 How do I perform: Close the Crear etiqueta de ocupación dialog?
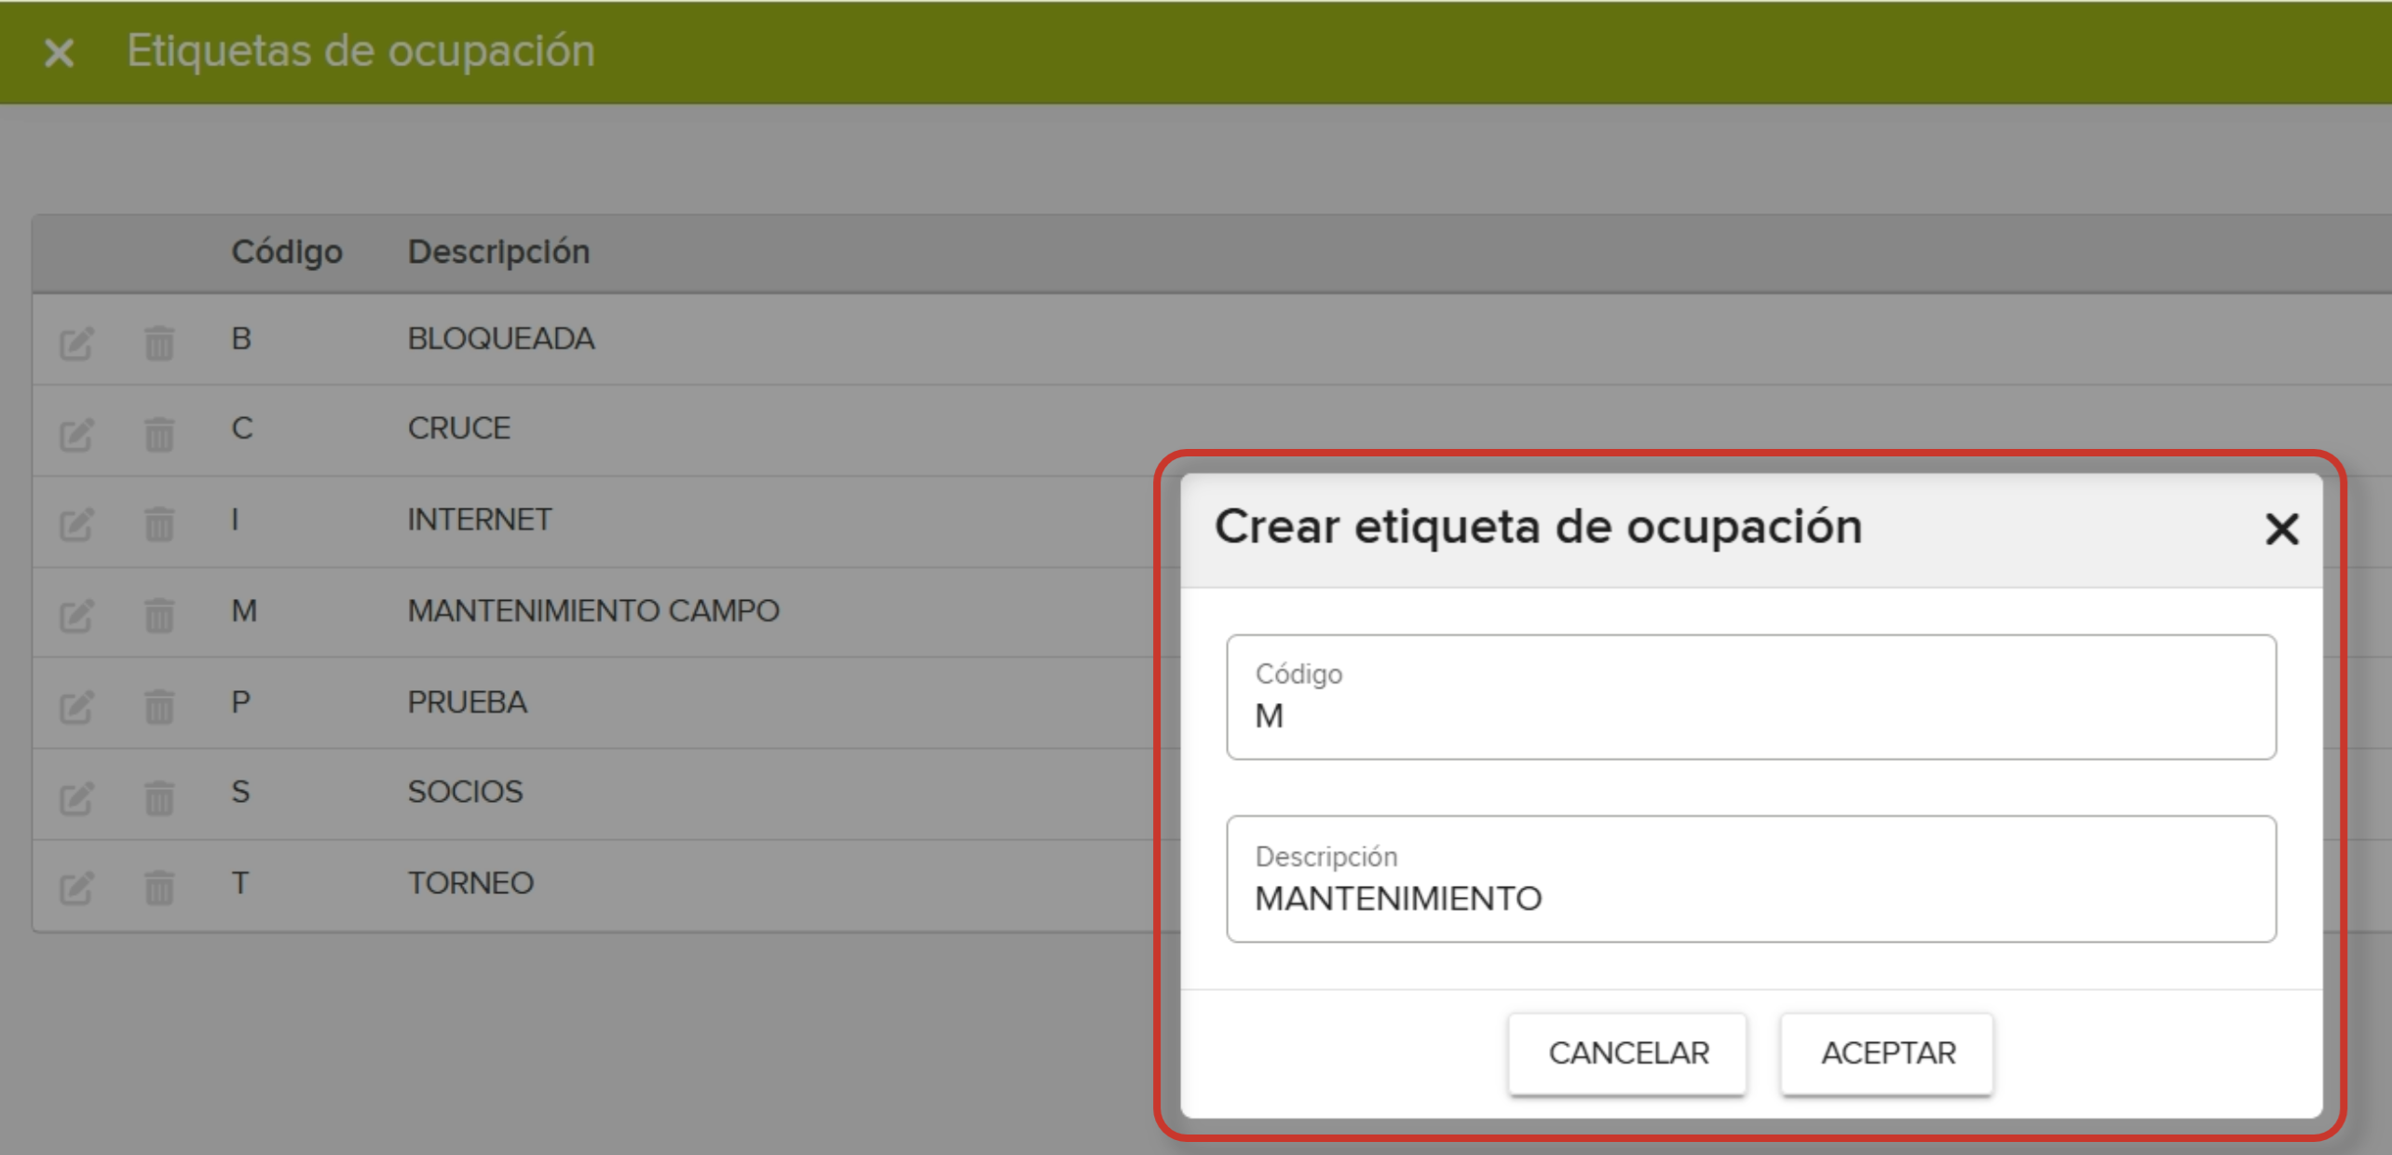(2283, 530)
